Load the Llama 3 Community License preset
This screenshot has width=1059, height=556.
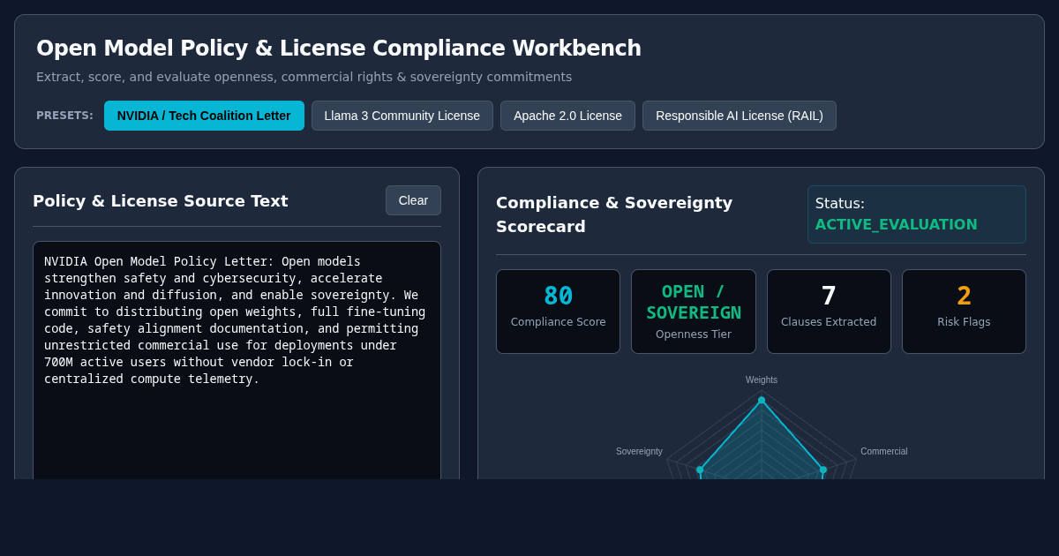tap(402, 116)
